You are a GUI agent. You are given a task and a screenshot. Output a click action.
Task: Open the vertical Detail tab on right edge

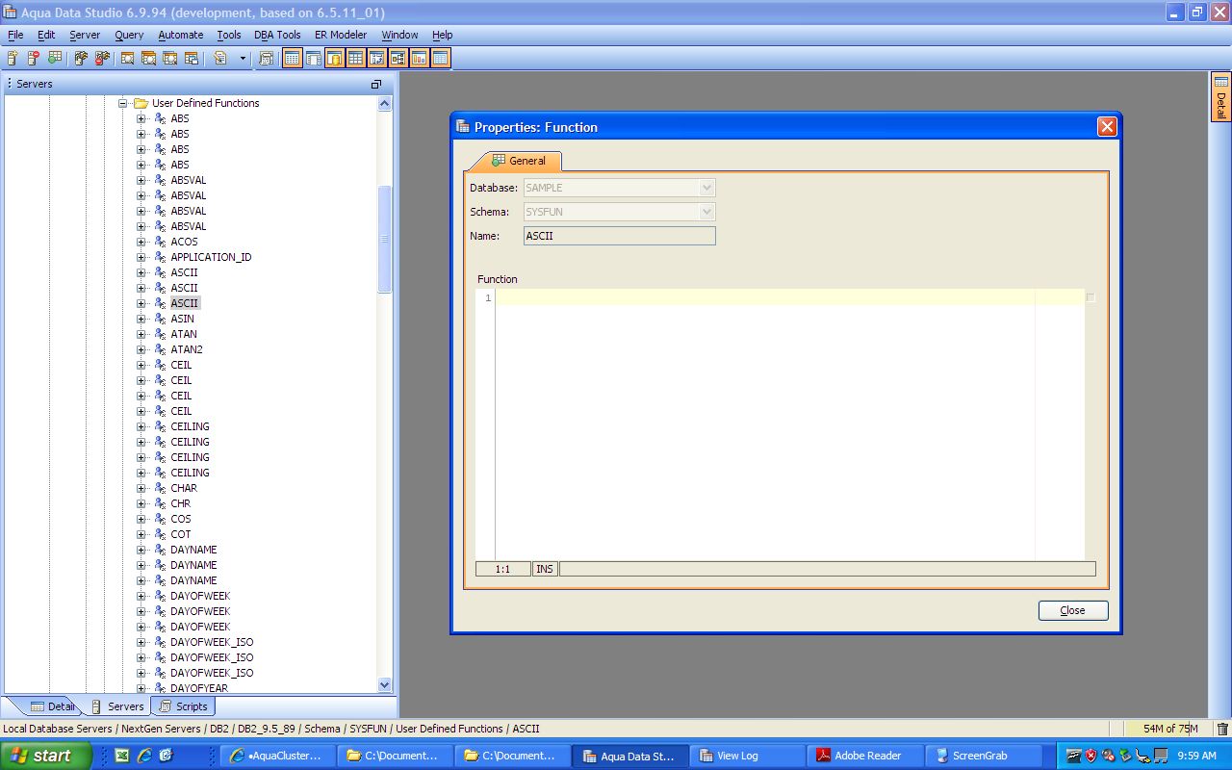pyautogui.click(x=1220, y=98)
